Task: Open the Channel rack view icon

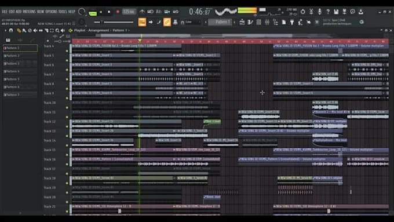Action: point(258,22)
